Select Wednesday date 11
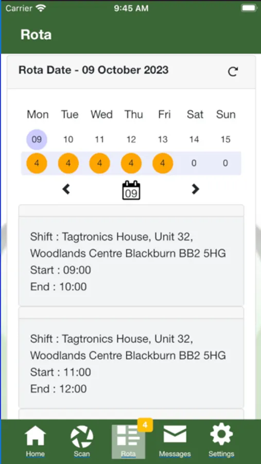Screen dimensions: 261x464 tap(99, 139)
